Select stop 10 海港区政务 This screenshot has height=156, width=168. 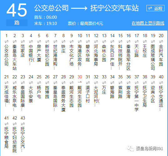tap(80, 57)
